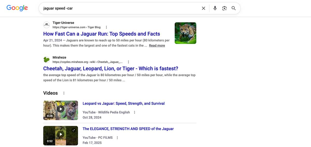311x147 pixels.
Task: Click the csydes.miraheze.org URL breadcrumb
Action: (x=88, y=62)
